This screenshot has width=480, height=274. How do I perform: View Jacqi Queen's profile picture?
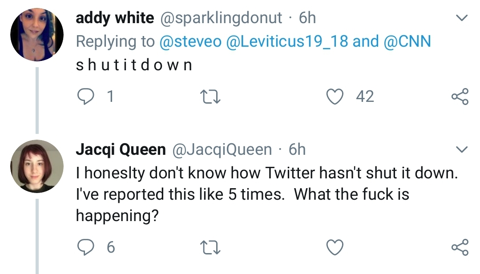(36, 166)
